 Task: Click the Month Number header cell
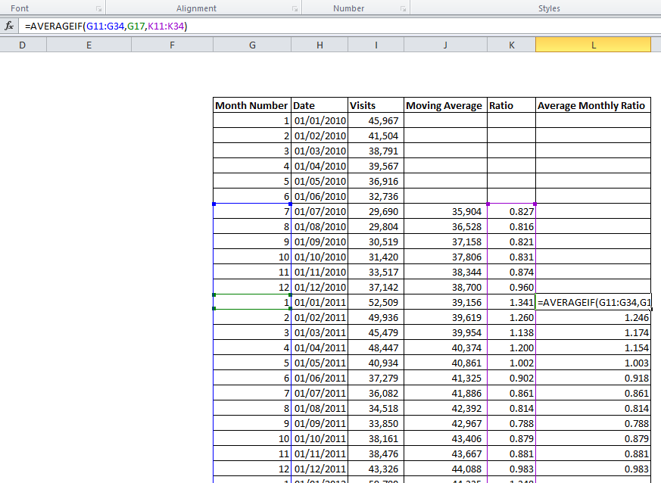click(251, 105)
